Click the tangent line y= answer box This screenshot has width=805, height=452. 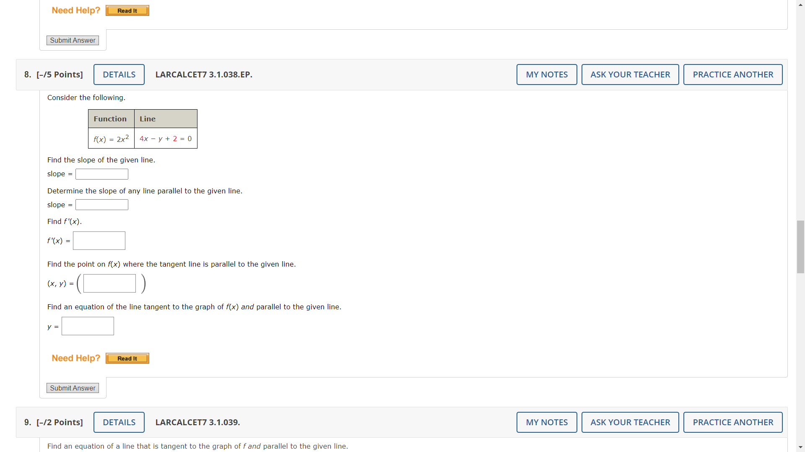point(88,326)
